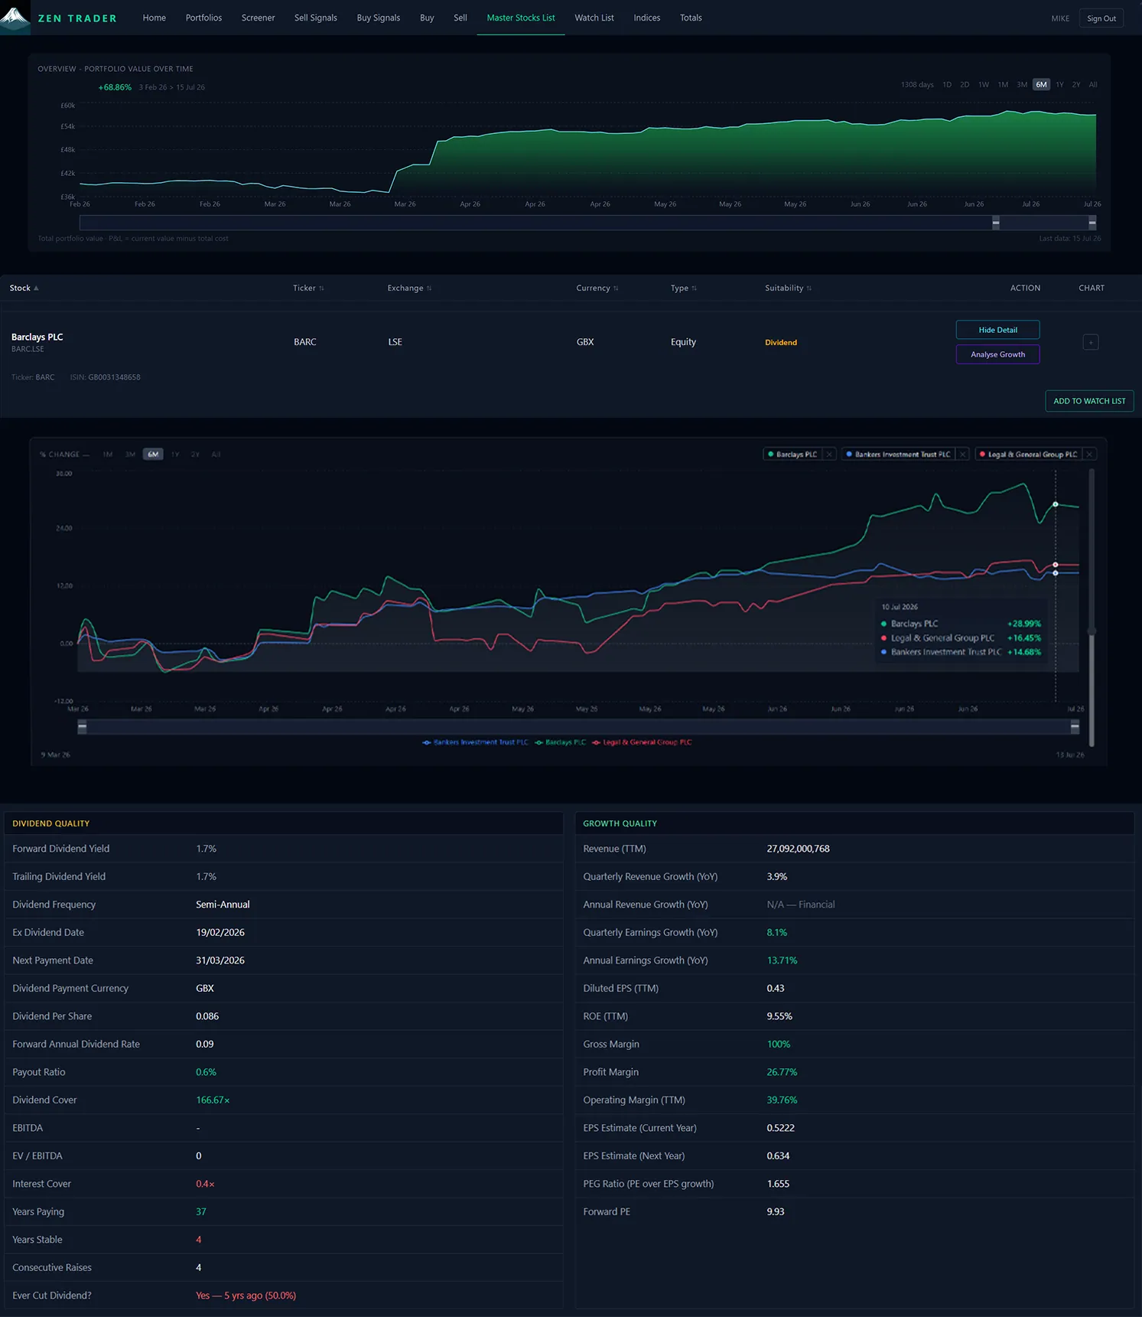The height and width of the screenshot is (1317, 1142).
Task: Click the Analyse Growth button
Action: pos(997,354)
